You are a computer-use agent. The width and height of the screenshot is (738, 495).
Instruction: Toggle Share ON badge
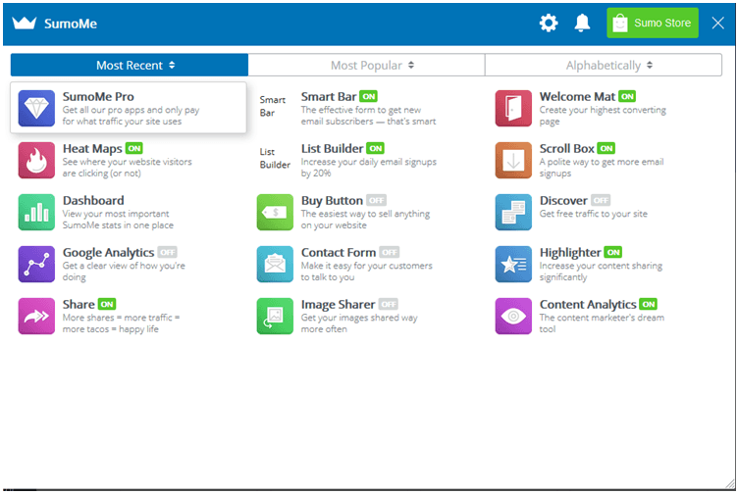coord(107,304)
